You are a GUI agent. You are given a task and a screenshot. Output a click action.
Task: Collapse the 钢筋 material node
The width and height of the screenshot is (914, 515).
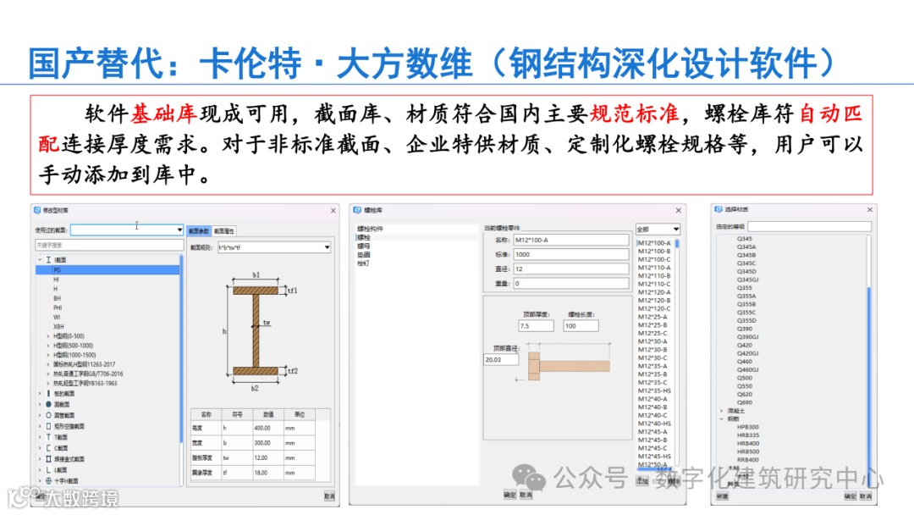pyautogui.click(x=721, y=418)
